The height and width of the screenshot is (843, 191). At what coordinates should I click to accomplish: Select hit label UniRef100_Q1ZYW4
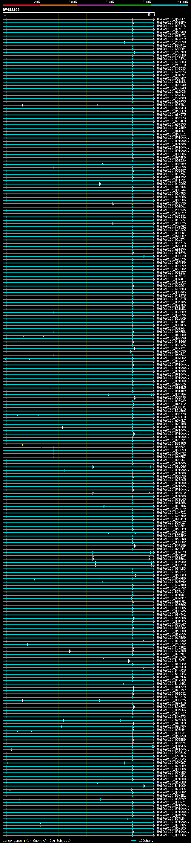pyautogui.click(x=171, y=506)
